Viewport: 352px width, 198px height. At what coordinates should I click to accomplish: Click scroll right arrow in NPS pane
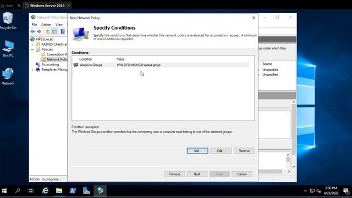click(x=289, y=172)
